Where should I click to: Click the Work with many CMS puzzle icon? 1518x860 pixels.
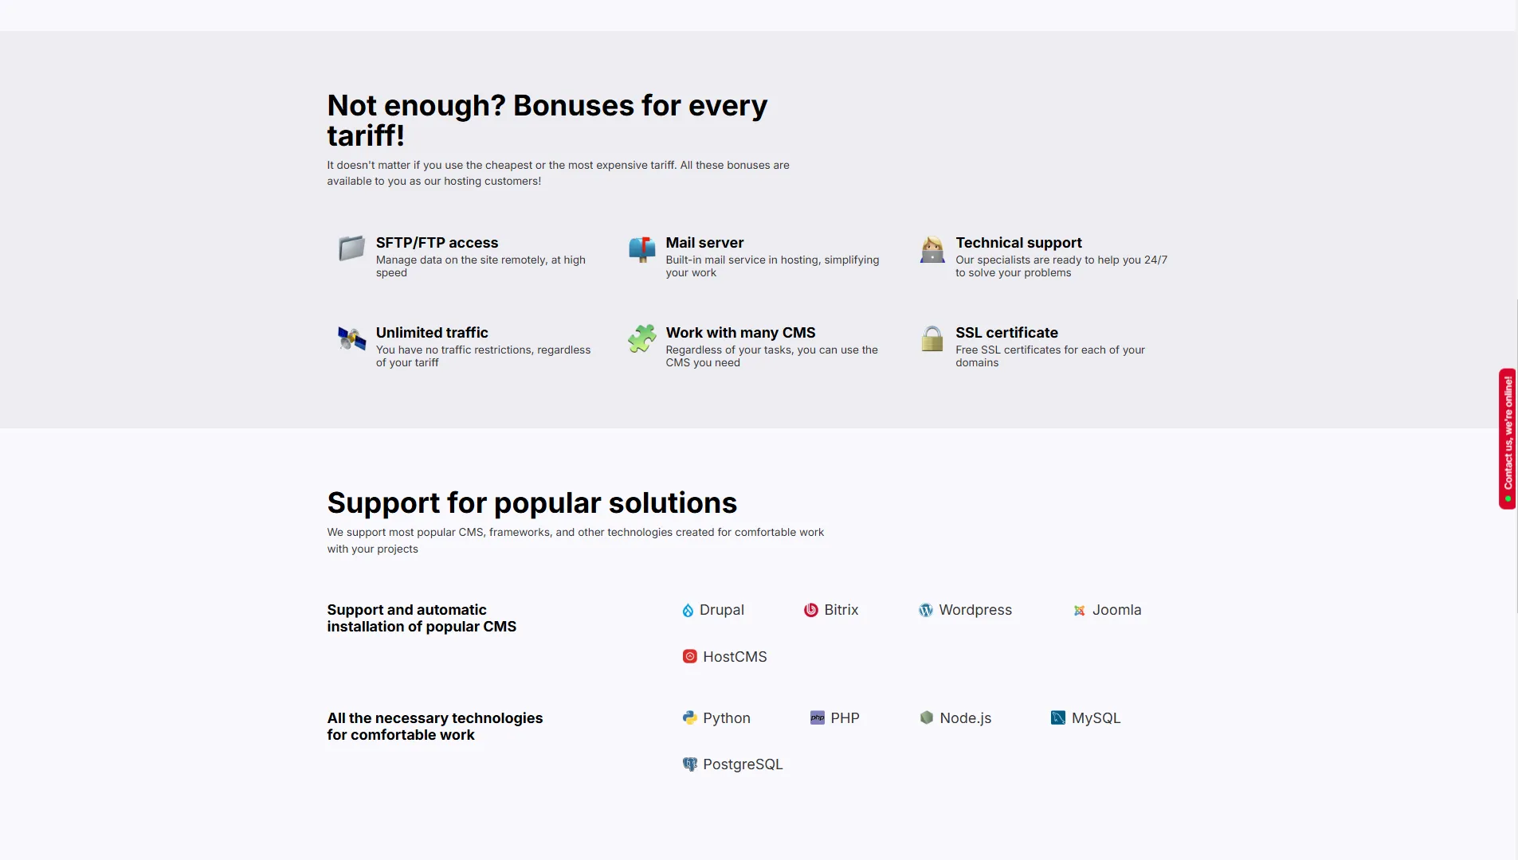(x=641, y=338)
